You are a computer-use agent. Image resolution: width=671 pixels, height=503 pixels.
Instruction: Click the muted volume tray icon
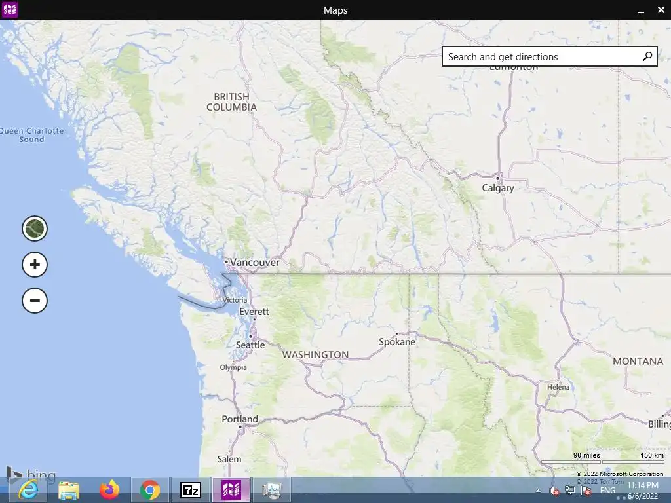click(x=554, y=491)
